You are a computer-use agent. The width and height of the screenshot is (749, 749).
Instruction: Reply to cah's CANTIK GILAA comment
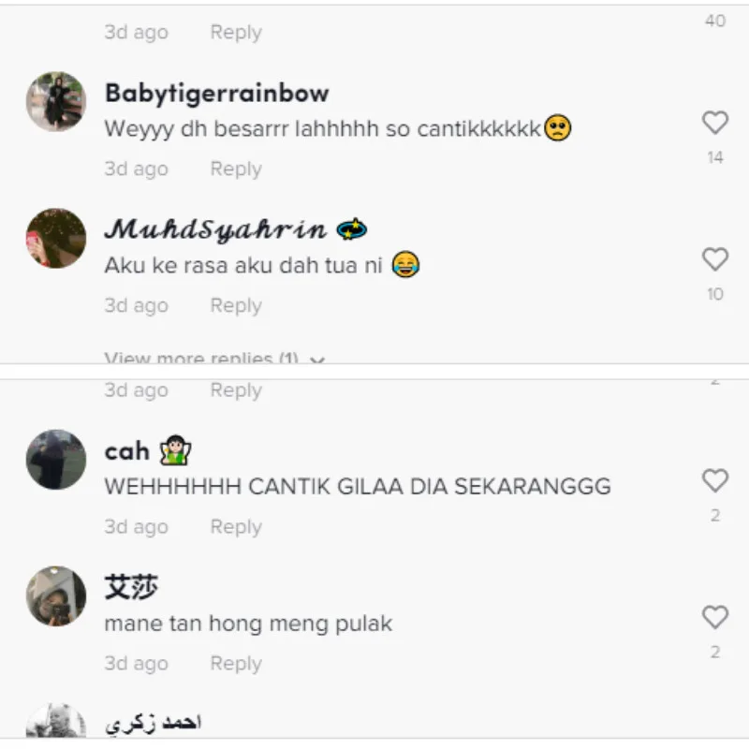(236, 527)
